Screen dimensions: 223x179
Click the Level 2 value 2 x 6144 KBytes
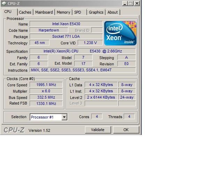click(x=101, y=97)
